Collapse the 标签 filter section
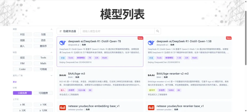 pyautogui.click(x=51, y=52)
